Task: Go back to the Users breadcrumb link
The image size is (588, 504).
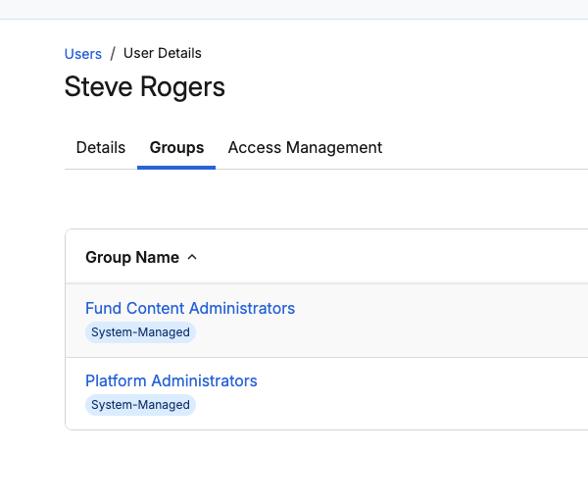Action: coord(83,54)
